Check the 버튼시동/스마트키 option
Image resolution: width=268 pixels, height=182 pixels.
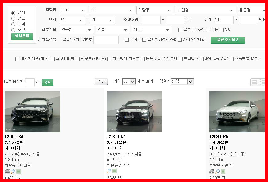point(143,59)
